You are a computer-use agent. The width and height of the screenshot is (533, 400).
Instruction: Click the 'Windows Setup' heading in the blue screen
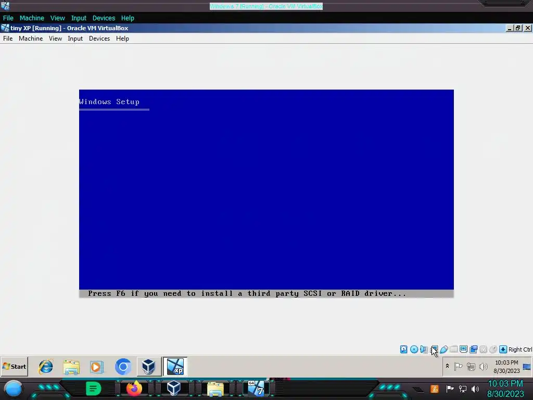point(109,102)
